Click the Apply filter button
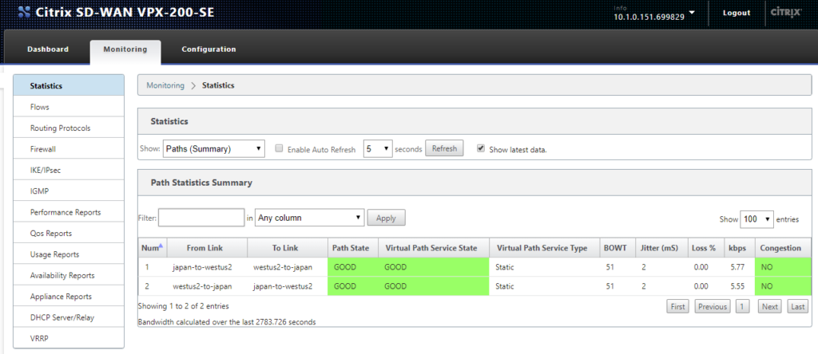The image size is (818, 354). pos(386,218)
